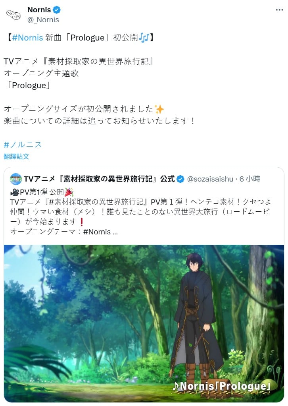Click Nornis blue verified badge
Viewport: 288px width, 406px height.
click(57, 10)
